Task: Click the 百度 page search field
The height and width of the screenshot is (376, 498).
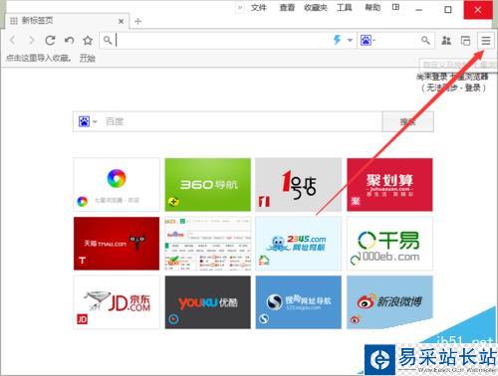Action: tap(242, 121)
